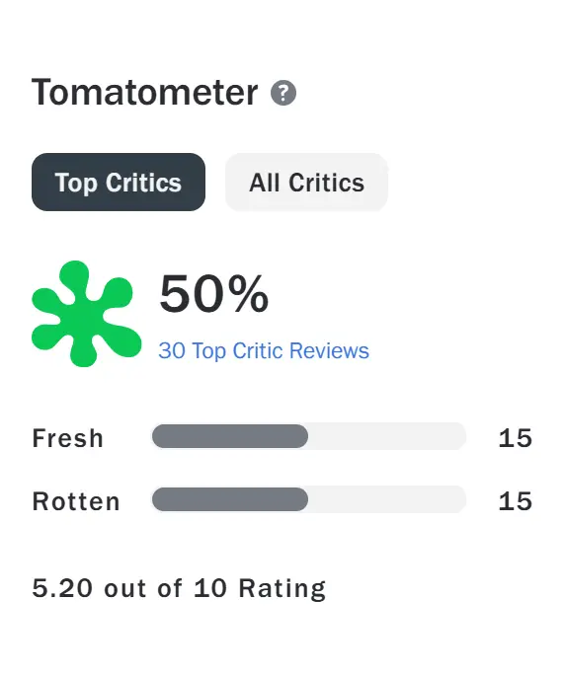Click the 5.20 out of 10 Rating text
564x675 pixels.
click(x=179, y=588)
